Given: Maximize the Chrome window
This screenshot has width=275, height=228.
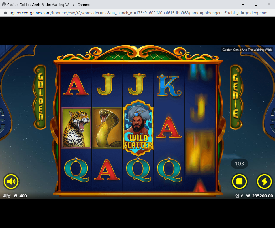Looking at the screenshot, I should click(256, 4).
